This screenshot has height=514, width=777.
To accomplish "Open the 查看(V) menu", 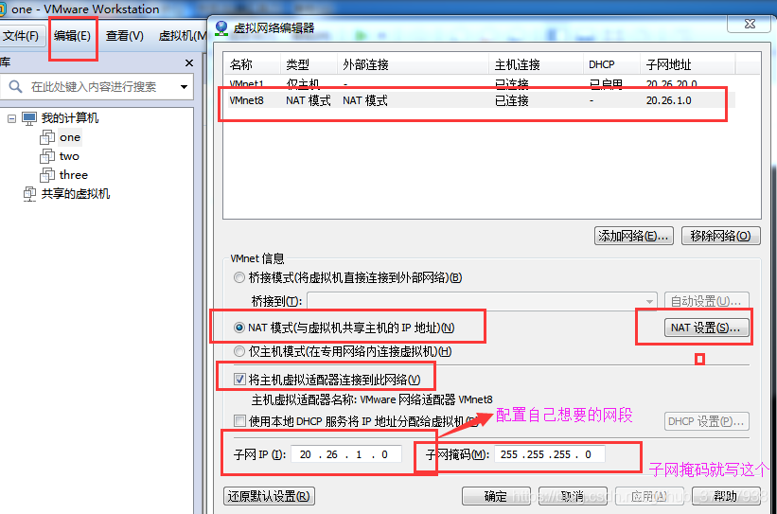I will pos(125,36).
